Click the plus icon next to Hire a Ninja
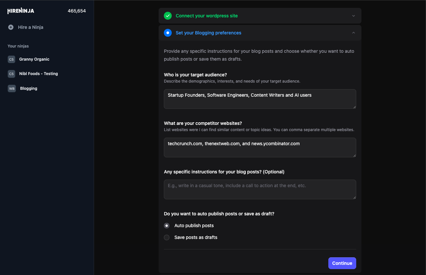426x275 pixels. [x=10, y=27]
